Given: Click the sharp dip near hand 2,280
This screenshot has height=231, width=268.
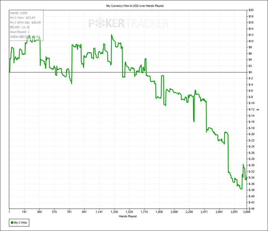Looking at the screenshot, I should (x=194, y=122).
